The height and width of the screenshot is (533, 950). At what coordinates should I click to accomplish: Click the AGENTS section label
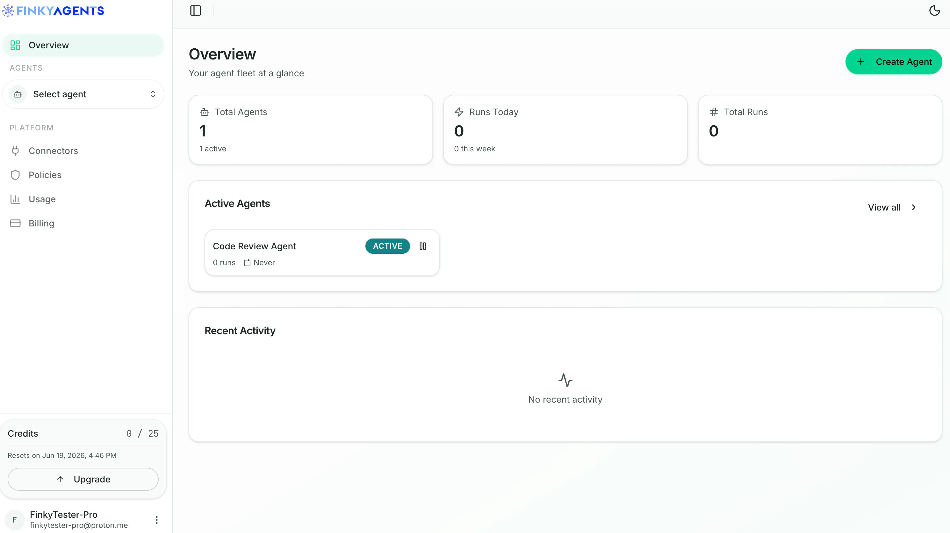tap(26, 68)
